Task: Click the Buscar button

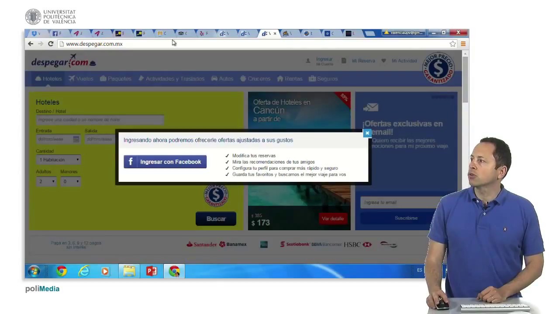Action: (x=216, y=219)
